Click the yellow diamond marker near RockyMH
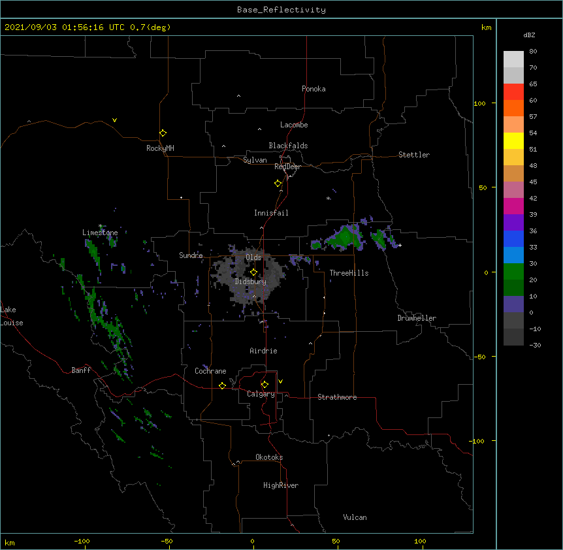The width and height of the screenshot is (563, 550). coord(163,133)
